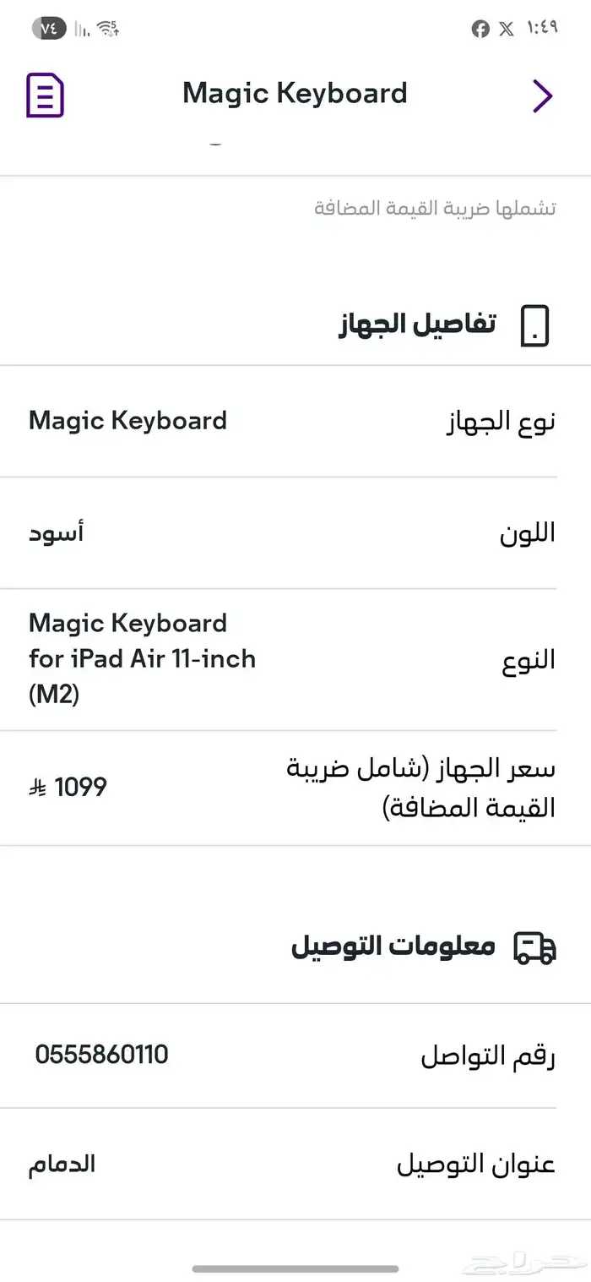Screen dimensions: 591x1282
Task: Tap Magic Keyboard for iPad Air model text
Action: pos(142,658)
